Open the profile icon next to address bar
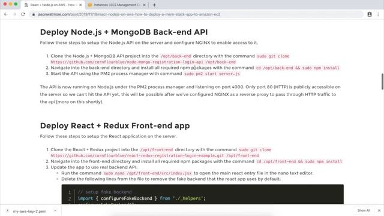The width and height of the screenshot is (384, 216). [x=370, y=14]
